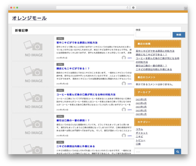Click author avatar icon on コーヒー article

(124, 109)
